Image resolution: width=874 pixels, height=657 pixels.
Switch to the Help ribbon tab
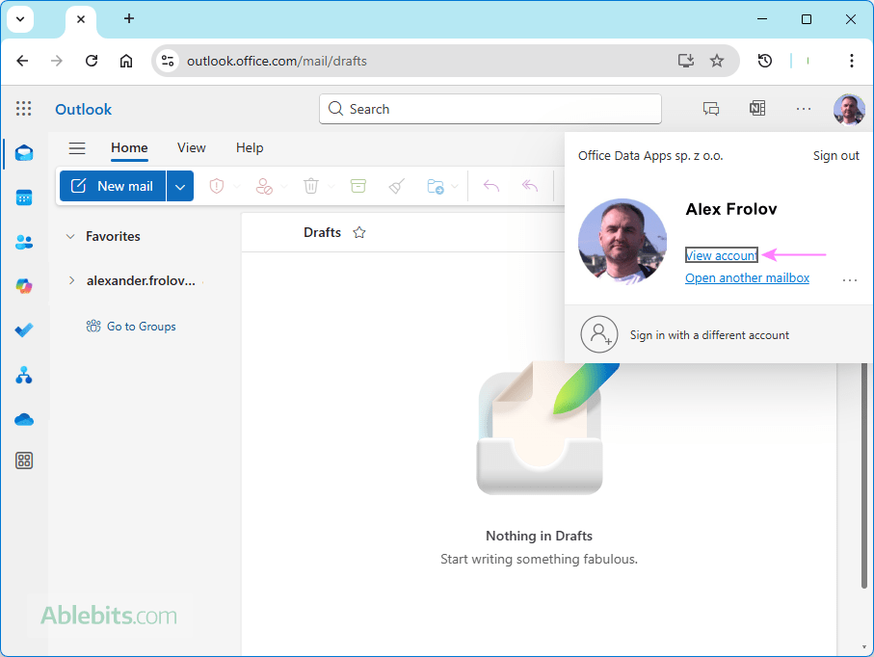tap(250, 147)
